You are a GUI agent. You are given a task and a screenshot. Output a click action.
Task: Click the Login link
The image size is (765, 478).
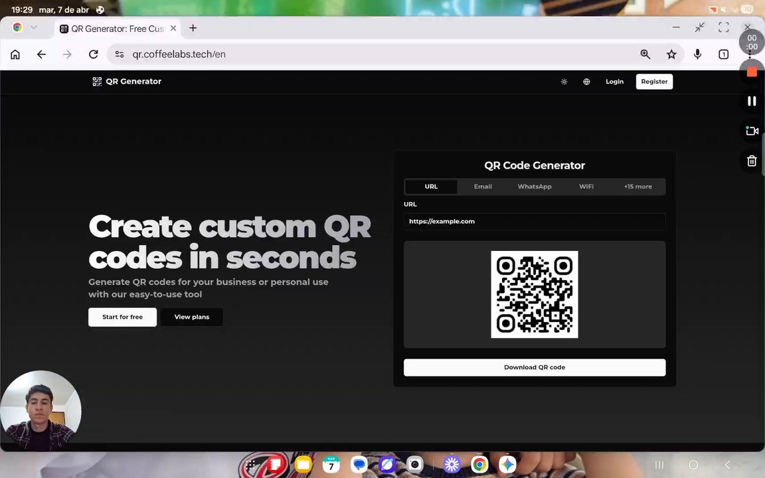point(615,82)
